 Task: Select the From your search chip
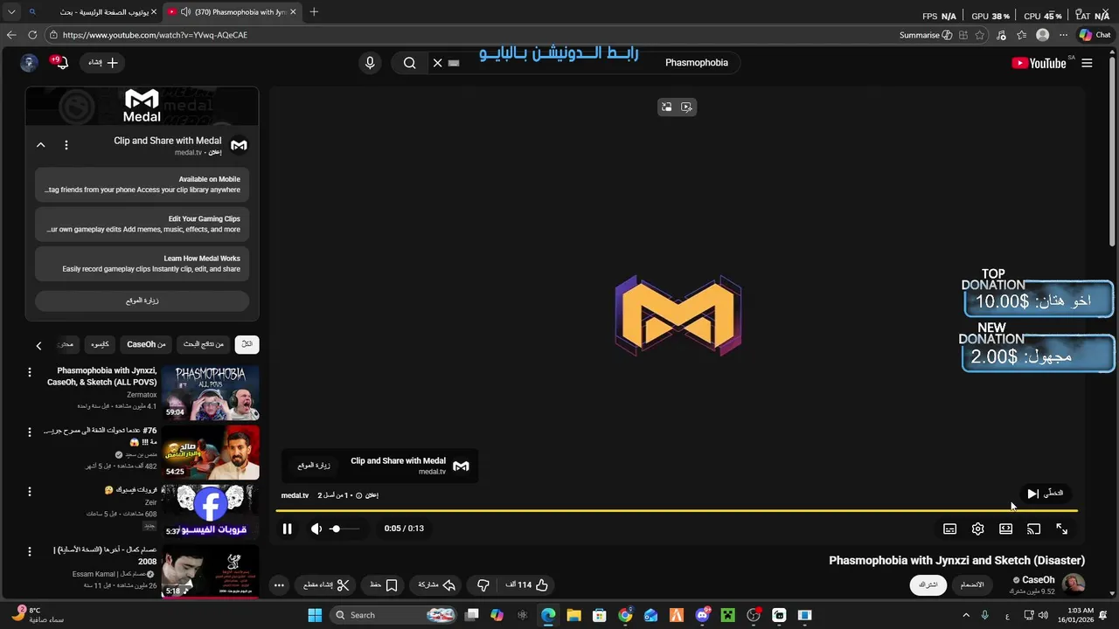click(203, 344)
